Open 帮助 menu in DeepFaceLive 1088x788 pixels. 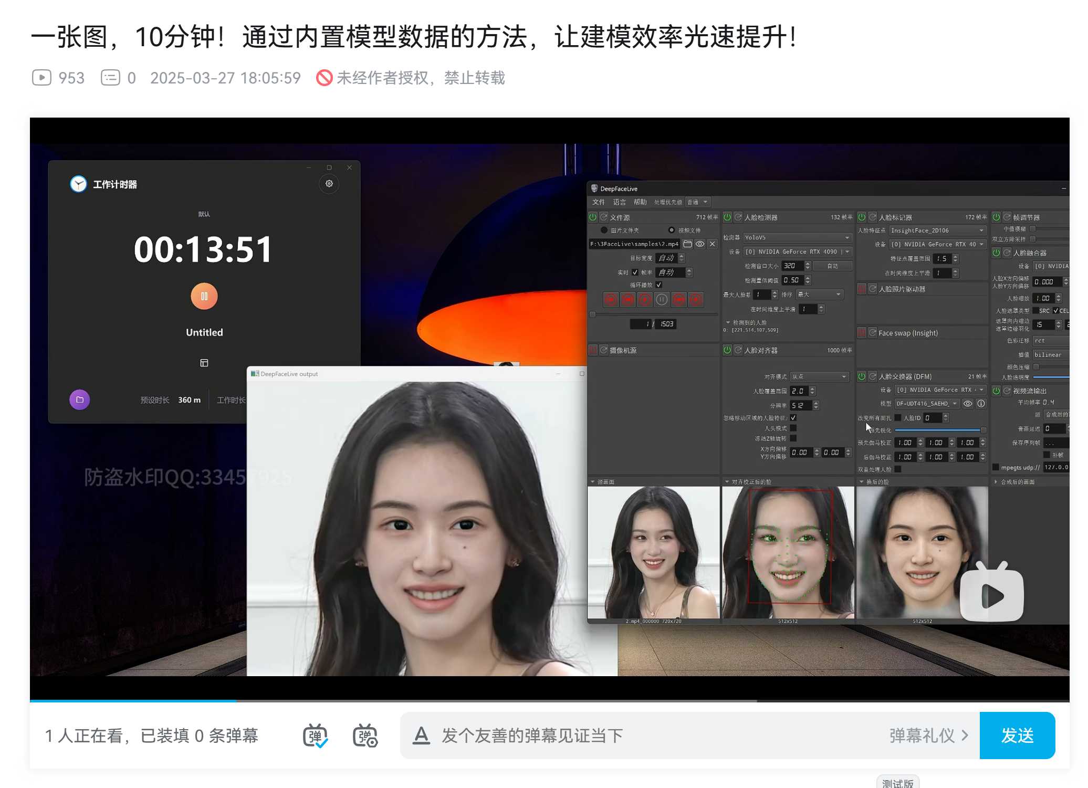[x=640, y=202]
